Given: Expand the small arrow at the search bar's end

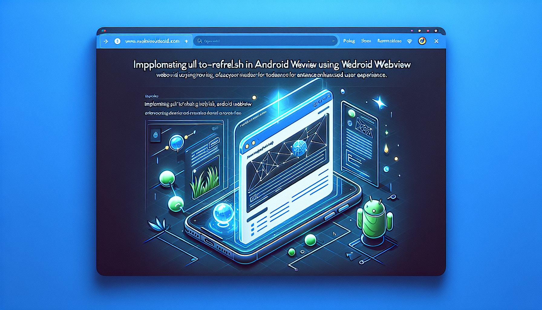Looking at the screenshot, I should click(x=333, y=41).
